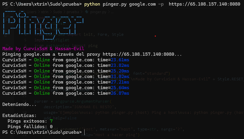This screenshot has width=244, height=139.
Task: Click the proxy URL at the end of the command
Action: pos(204,4)
